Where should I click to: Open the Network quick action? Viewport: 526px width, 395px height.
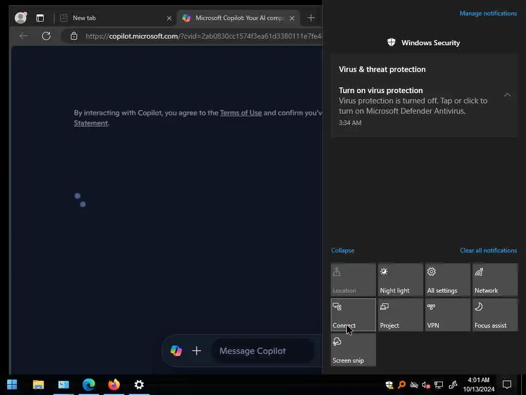495,280
